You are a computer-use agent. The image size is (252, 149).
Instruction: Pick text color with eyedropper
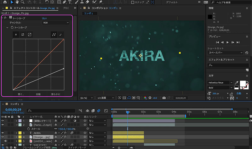pyautogui.click(x=237, y=83)
